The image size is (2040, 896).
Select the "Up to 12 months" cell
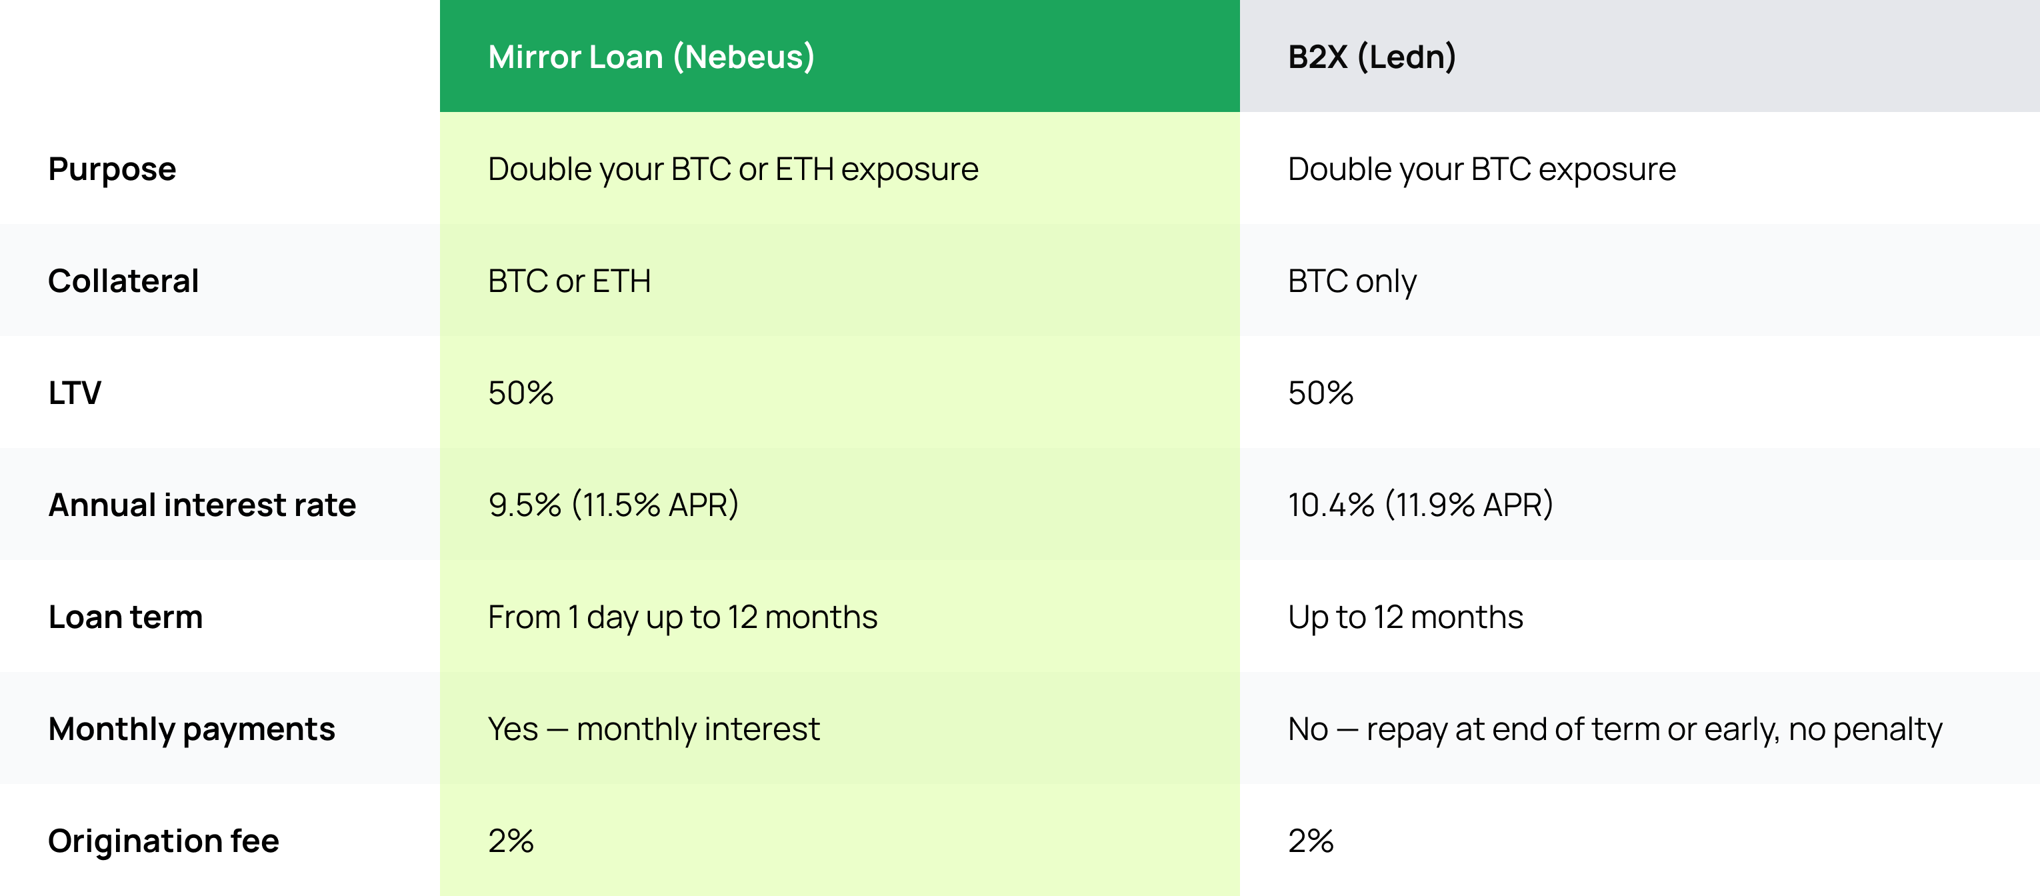click(x=1406, y=617)
